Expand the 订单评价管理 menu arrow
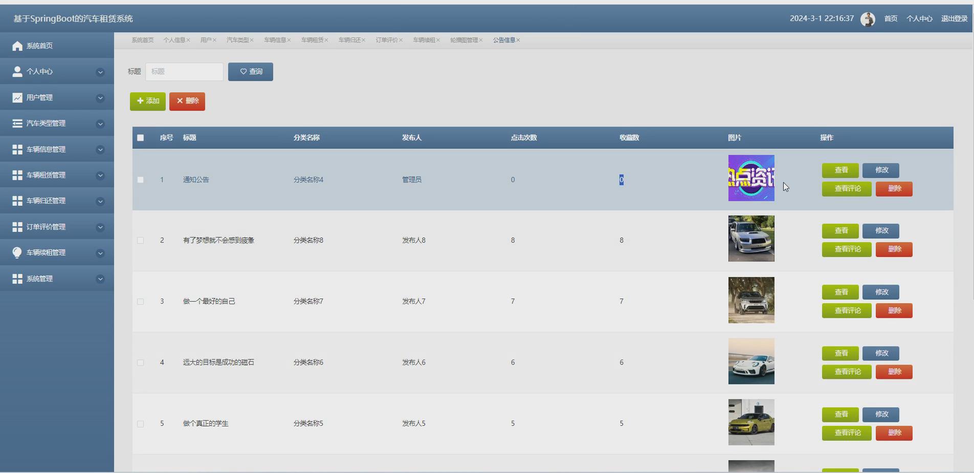This screenshot has height=473, width=974. (100, 227)
